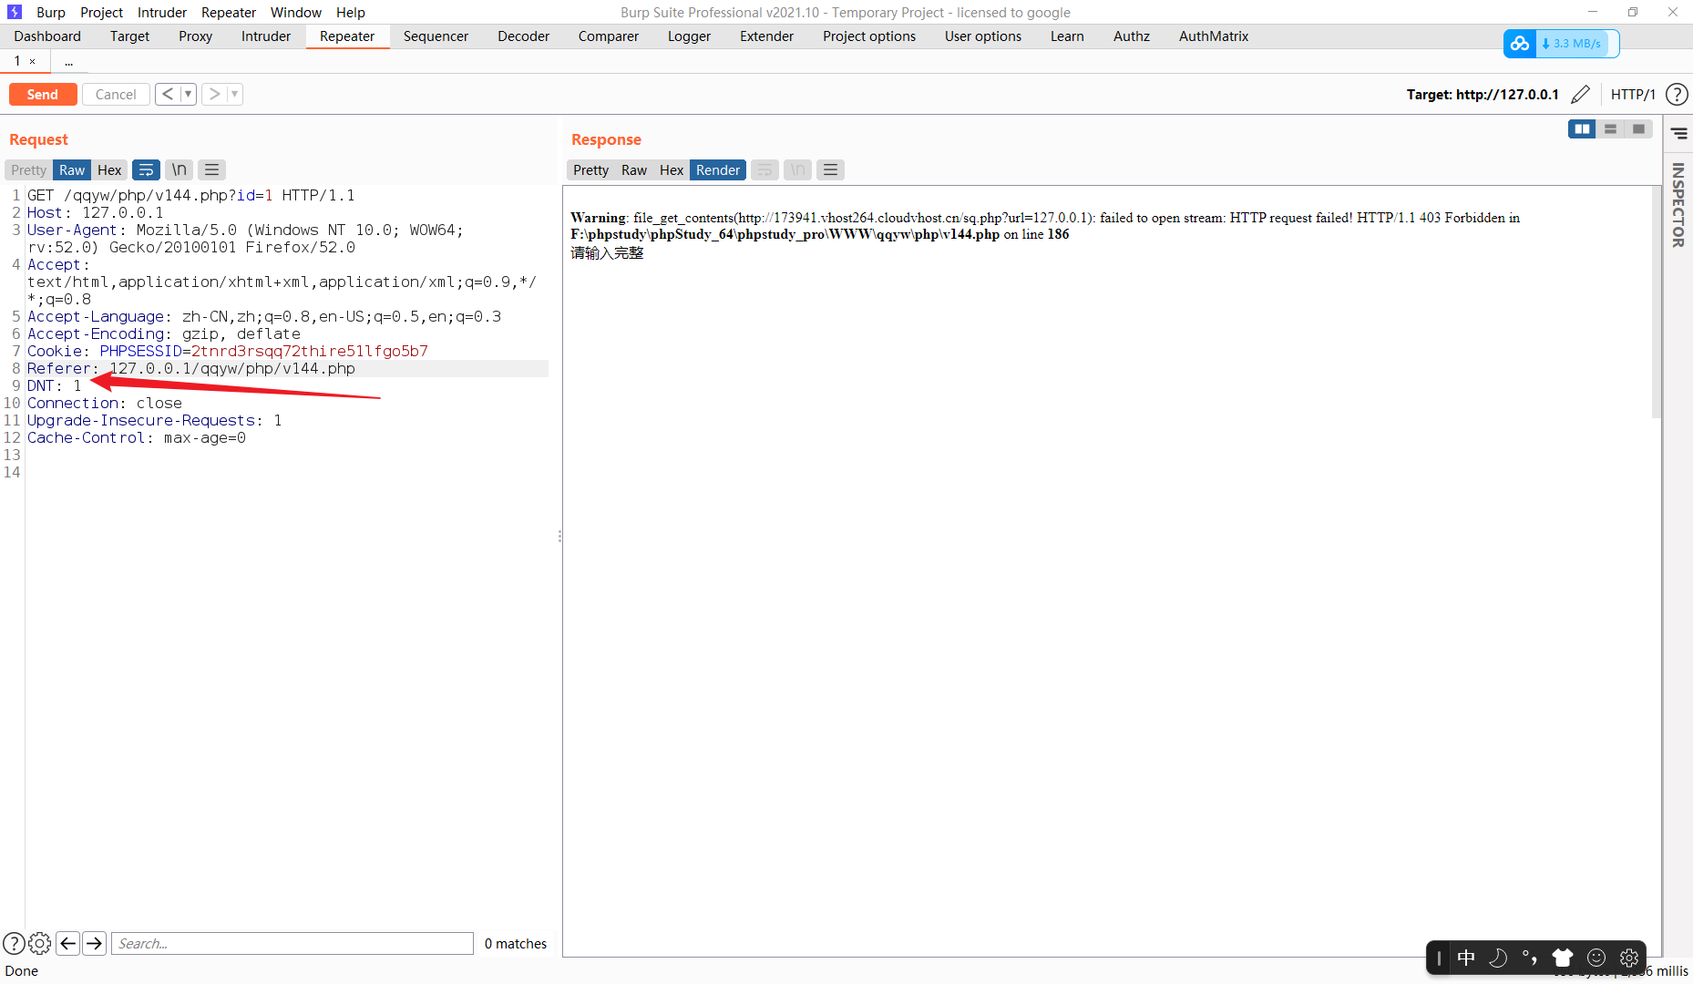This screenshot has width=1693, height=984.
Task: Open history back dropdown arrow
Action: (189, 94)
